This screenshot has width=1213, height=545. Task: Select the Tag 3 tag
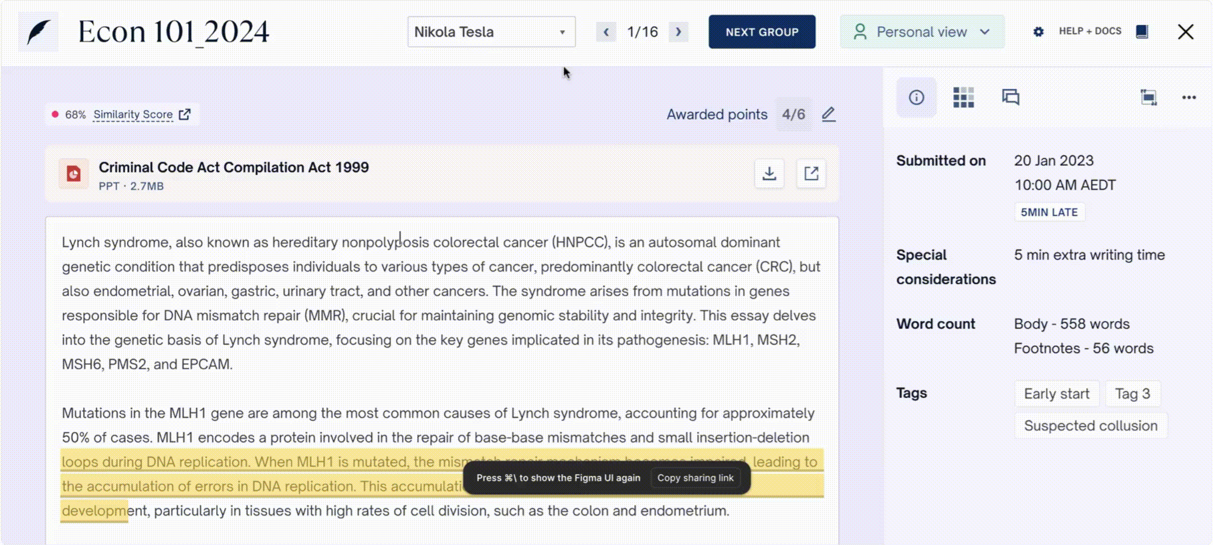tap(1132, 394)
